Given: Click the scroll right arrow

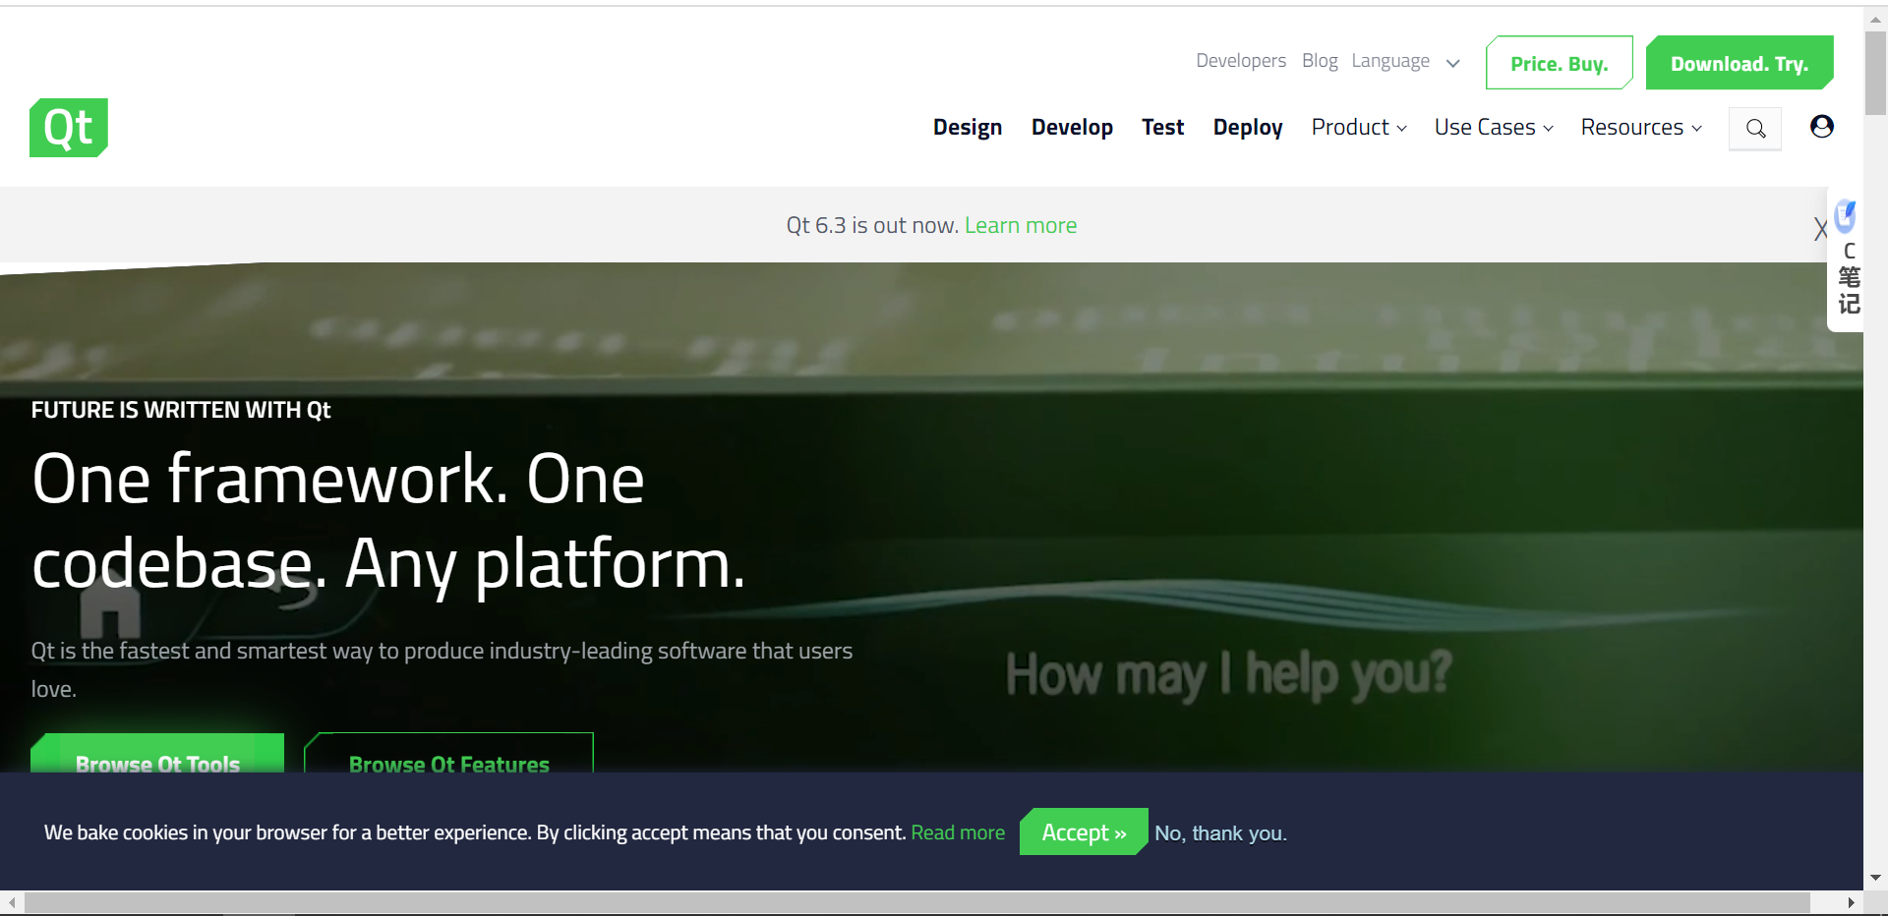Looking at the screenshot, I should pos(1851,902).
